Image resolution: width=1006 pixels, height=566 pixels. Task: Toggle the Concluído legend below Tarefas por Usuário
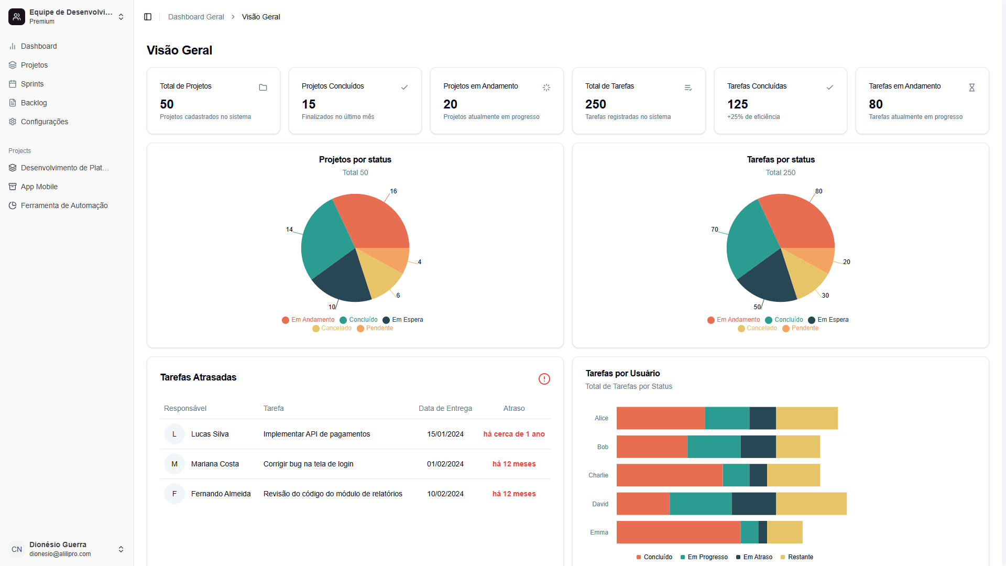pos(654,557)
